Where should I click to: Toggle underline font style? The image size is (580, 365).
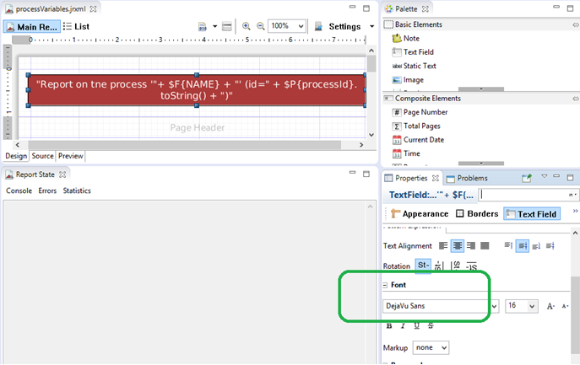[416, 325]
